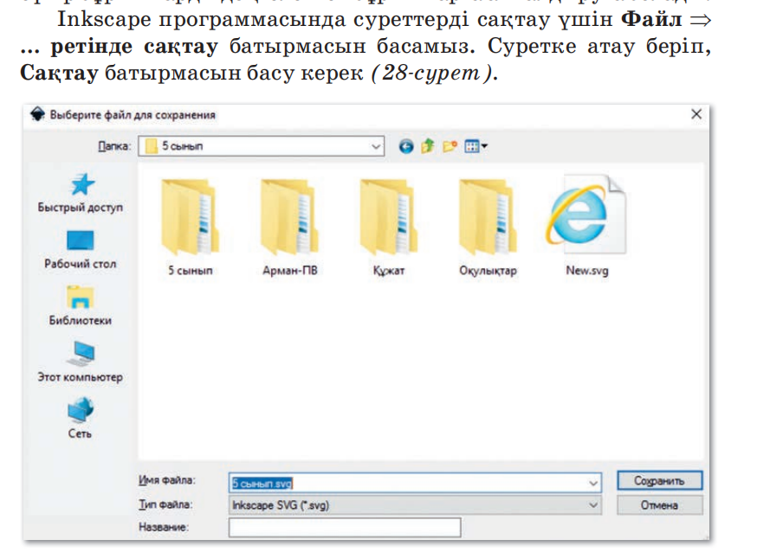Go to Рабочий стол location
The width and height of the screenshot is (757, 559).
coord(81,250)
